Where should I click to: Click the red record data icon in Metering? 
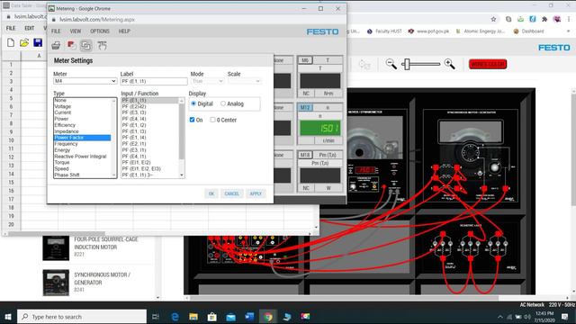pos(71,45)
